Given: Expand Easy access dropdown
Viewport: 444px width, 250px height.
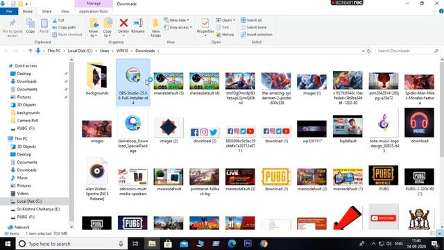Looking at the screenshot, I should coord(178,28).
